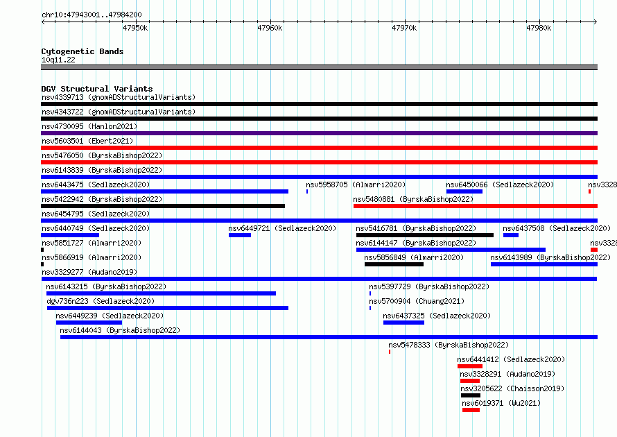The height and width of the screenshot is (437, 617).
Task: Click the black bar under nsv5416781
Action: (x=425, y=235)
